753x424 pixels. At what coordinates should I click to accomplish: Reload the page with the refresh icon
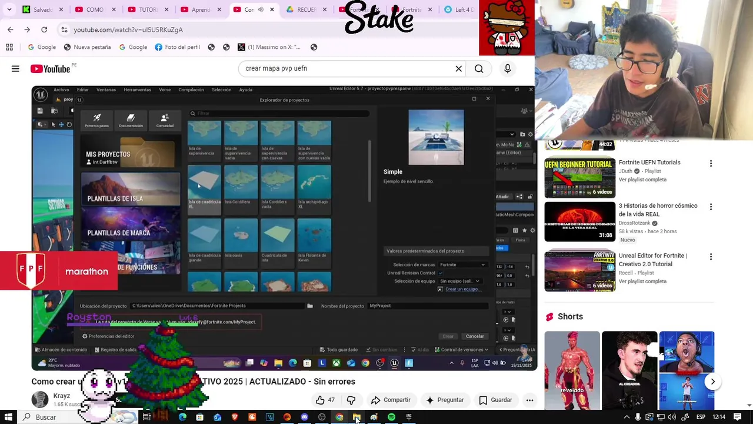point(44,29)
